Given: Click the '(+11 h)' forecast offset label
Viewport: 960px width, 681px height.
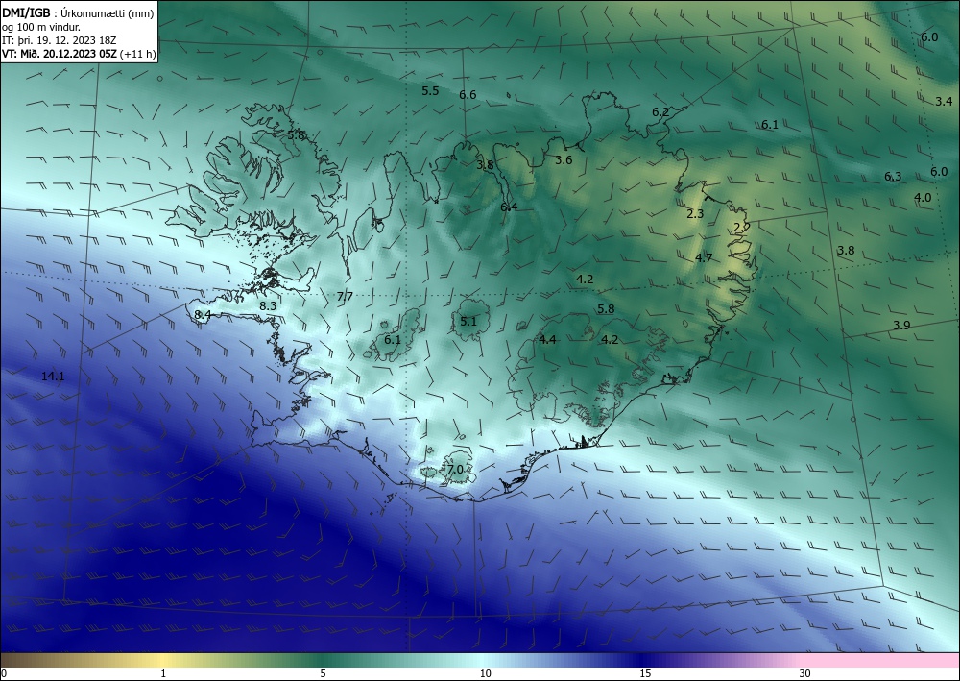Looking at the screenshot, I should [x=139, y=54].
